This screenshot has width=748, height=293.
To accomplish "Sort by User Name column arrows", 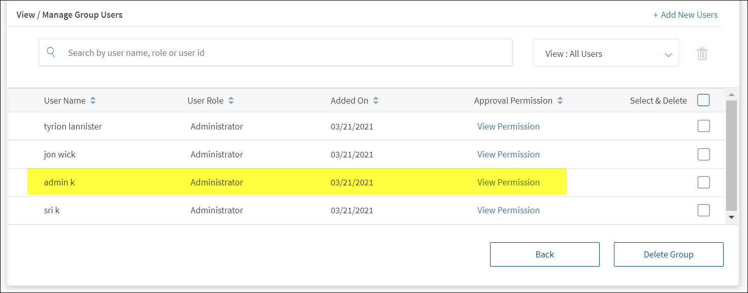I will [93, 101].
